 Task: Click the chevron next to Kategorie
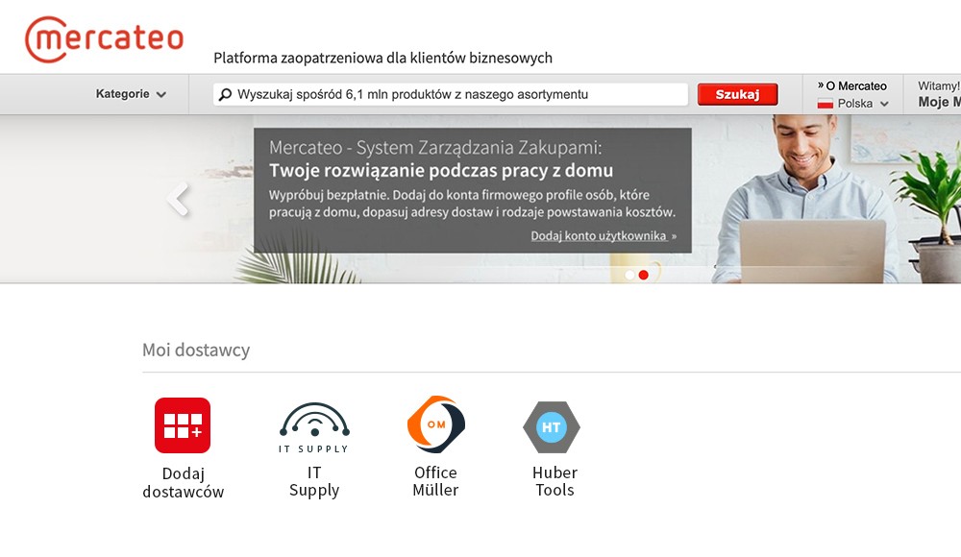[161, 95]
